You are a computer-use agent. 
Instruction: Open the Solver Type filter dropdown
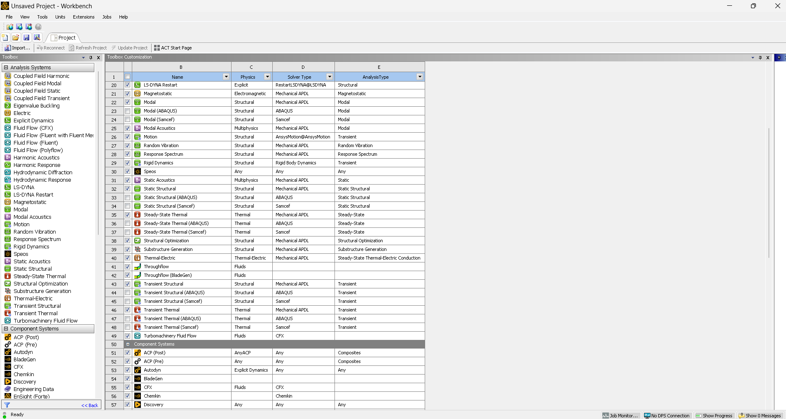click(x=330, y=77)
